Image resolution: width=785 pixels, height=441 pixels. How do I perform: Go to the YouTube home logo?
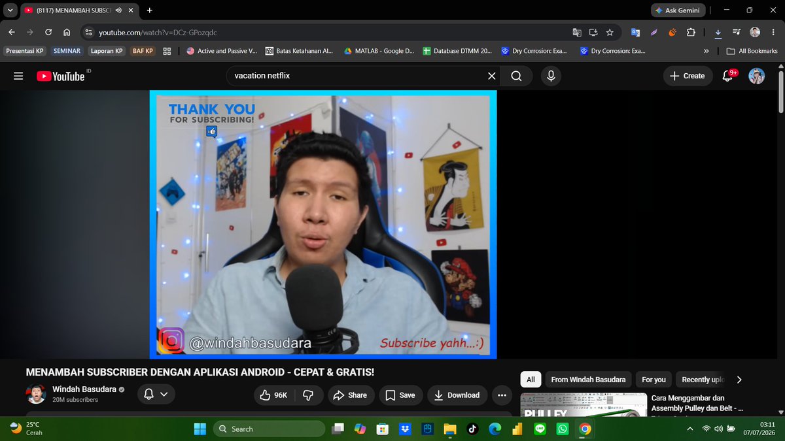click(61, 76)
